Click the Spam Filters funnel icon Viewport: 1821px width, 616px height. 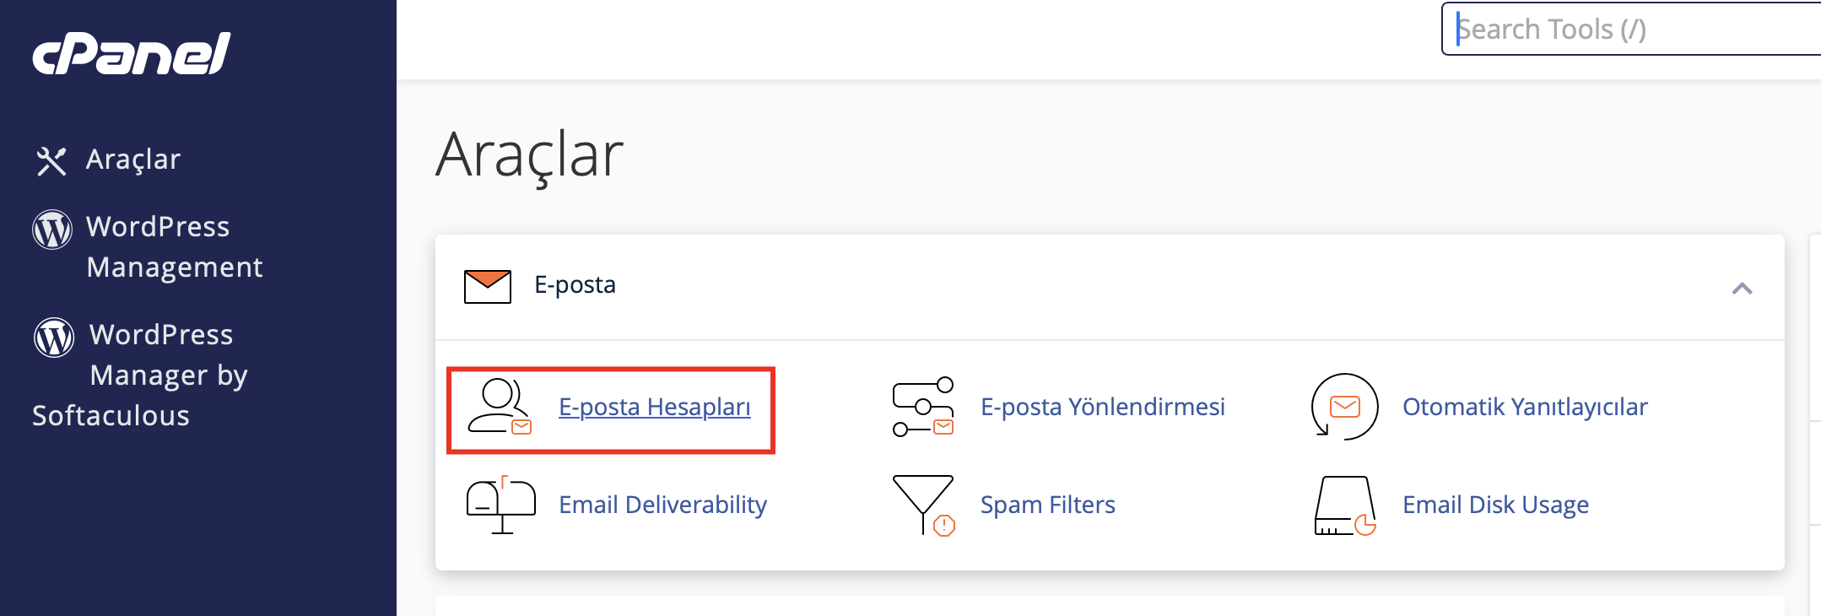[x=923, y=505]
